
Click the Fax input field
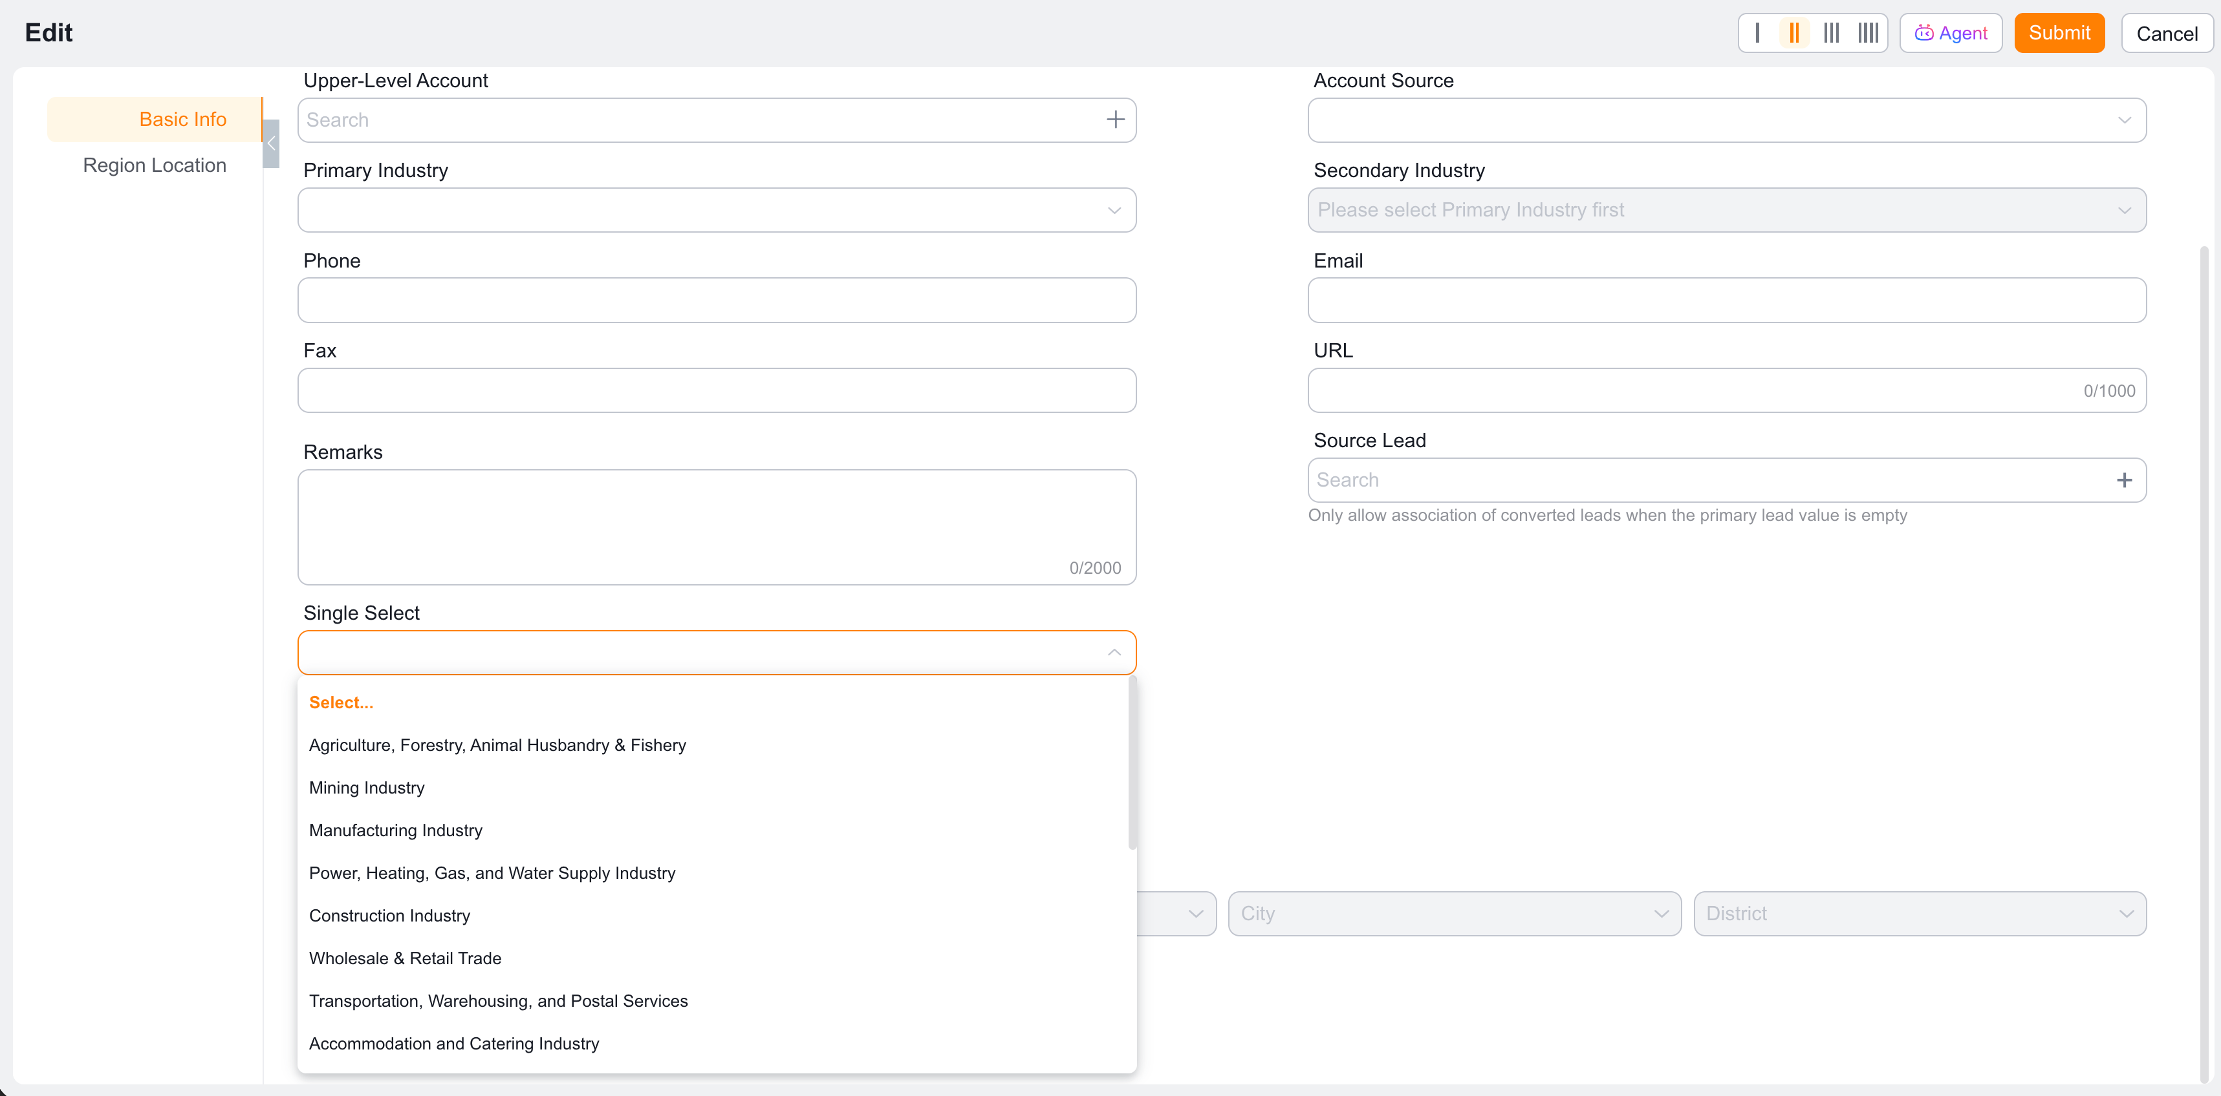(x=717, y=390)
